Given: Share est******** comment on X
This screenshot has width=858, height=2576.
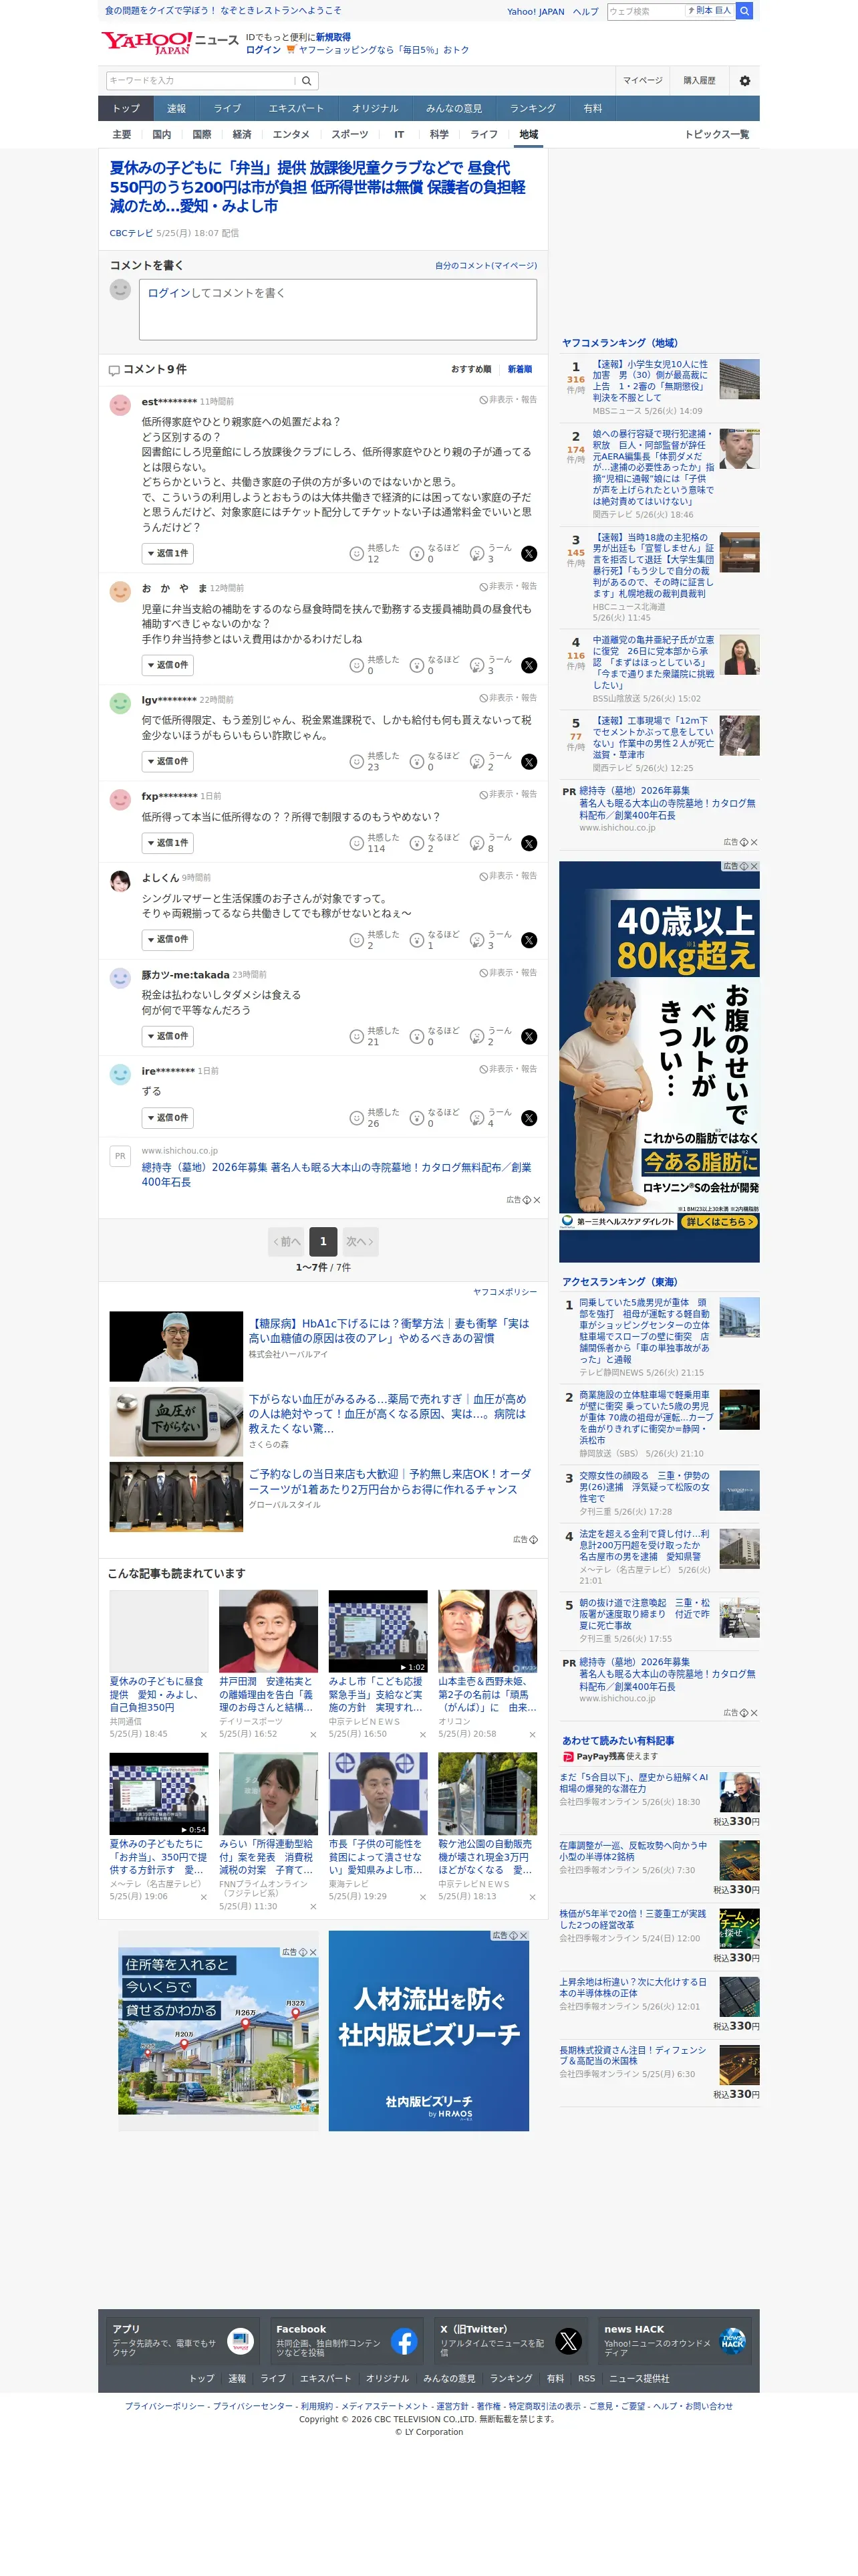Looking at the screenshot, I should tap(529, 554).
